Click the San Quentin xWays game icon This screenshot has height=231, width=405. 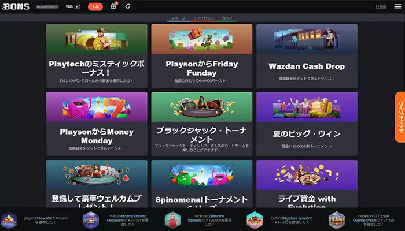pos(337,220)
